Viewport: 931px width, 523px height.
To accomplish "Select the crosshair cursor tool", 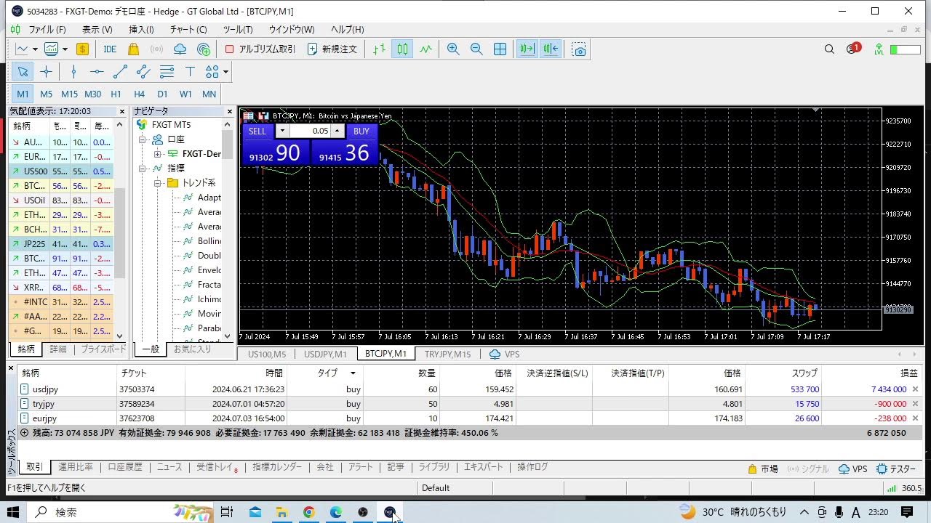I will pyautogui.click(x=46, y=71).
